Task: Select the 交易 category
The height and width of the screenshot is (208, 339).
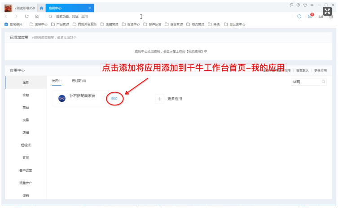Action: (x=26, y=120)
